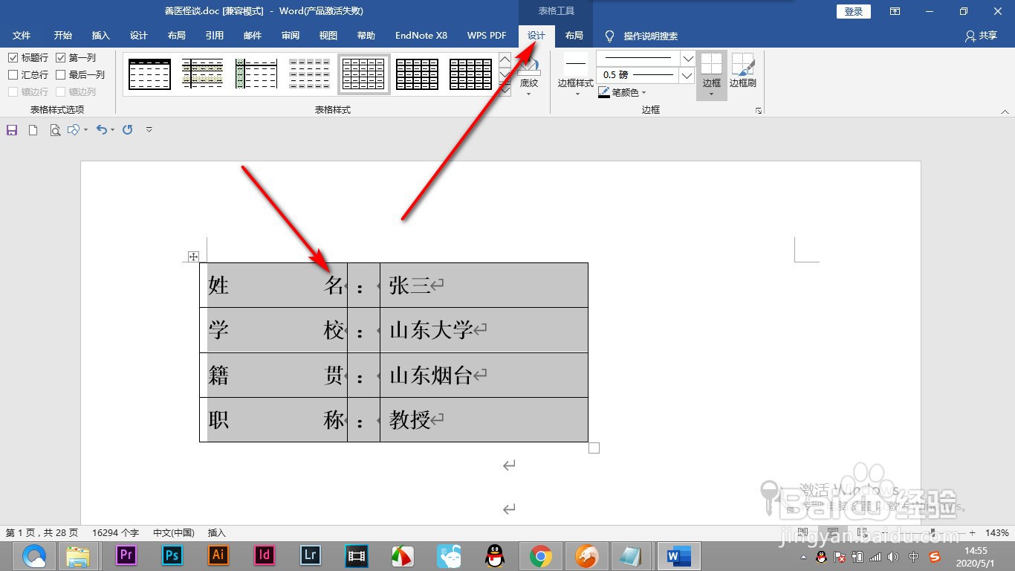This screenshot has height=571, width=1015.
Task: Open the 0.5磅 line weight dropdown
Action: (687, 75)
